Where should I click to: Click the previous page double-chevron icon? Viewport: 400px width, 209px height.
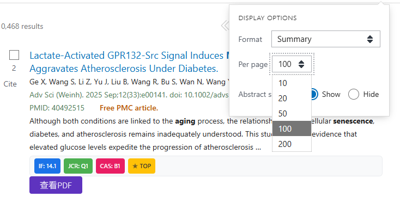(x=225, y=26)
